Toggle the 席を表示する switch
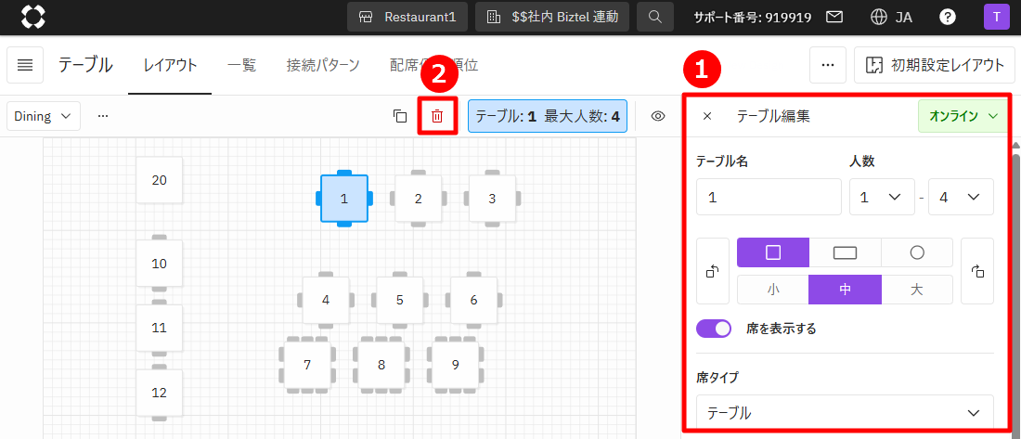 714,329
